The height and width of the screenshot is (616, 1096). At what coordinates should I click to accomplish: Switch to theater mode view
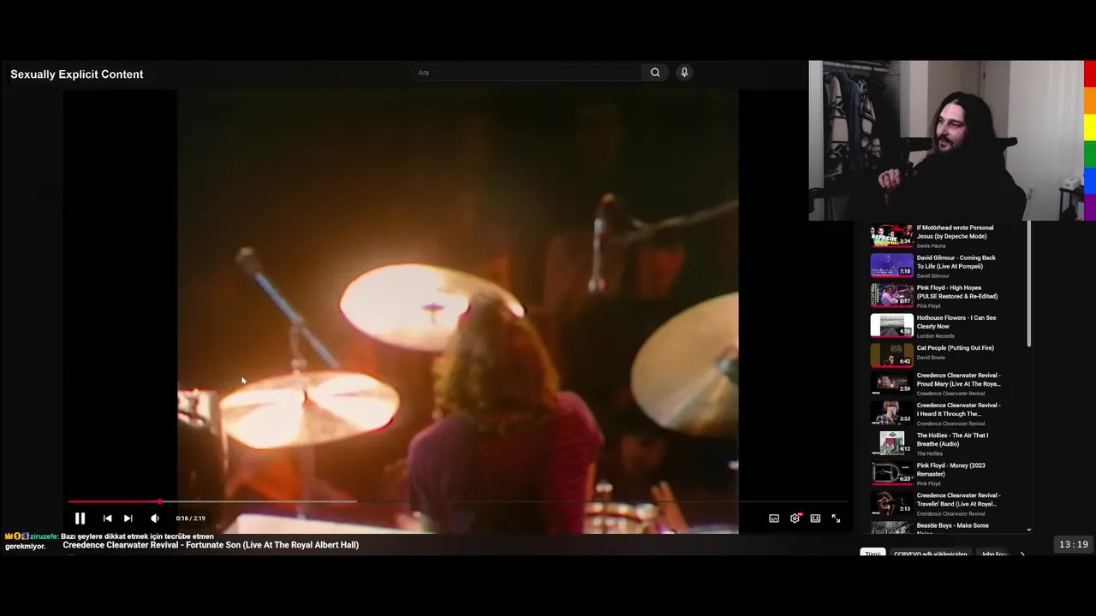click(815, 518)
